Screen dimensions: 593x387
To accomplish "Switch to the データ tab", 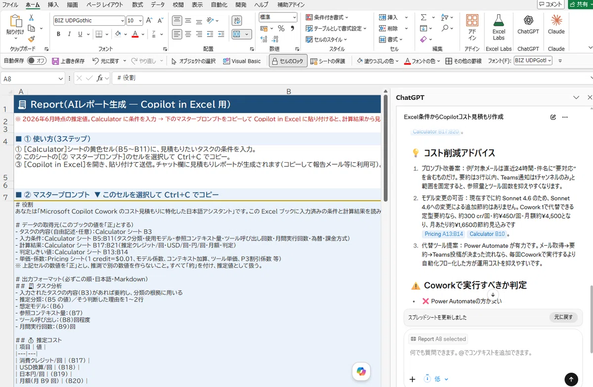I will pyautogui.click(x=158, y=4).
